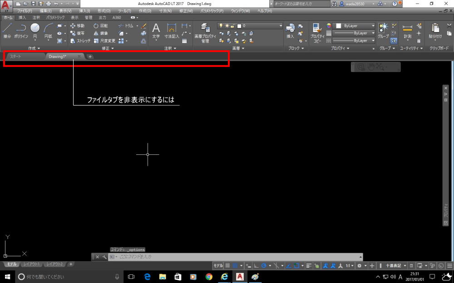Expand the 注釈 panel

pyautogui.click(x=170, y=48)
